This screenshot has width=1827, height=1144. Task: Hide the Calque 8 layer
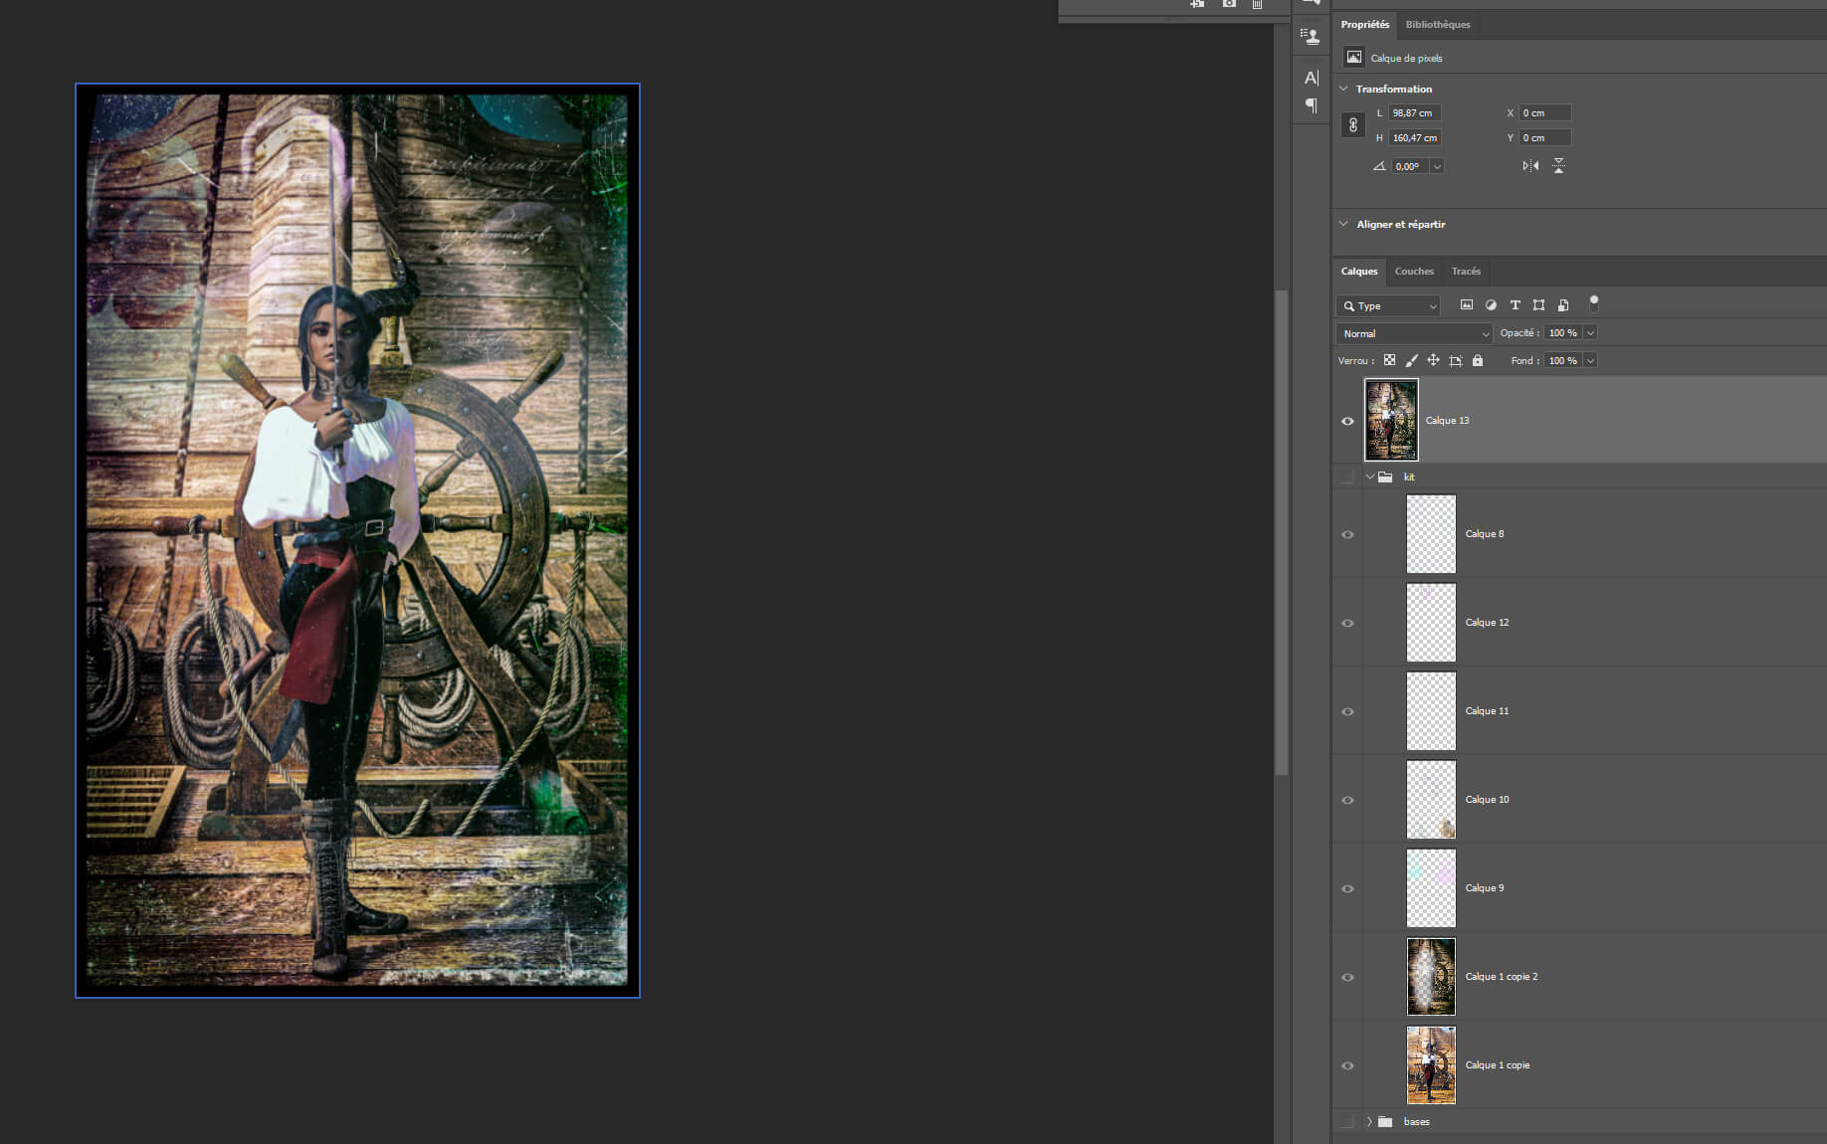point(1347,534)
